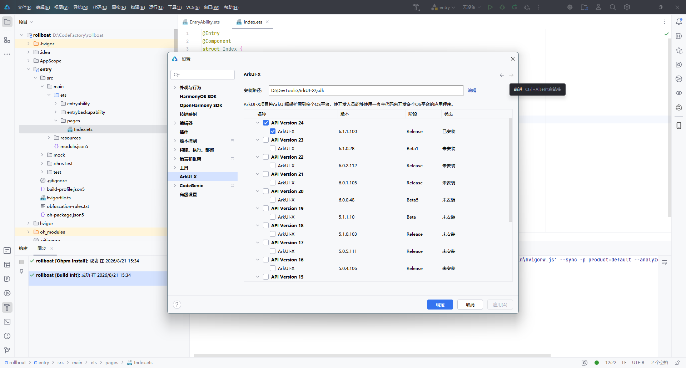
Task: Open the more tool windows ellipsis icon
Action: click(x=7, y=54)
